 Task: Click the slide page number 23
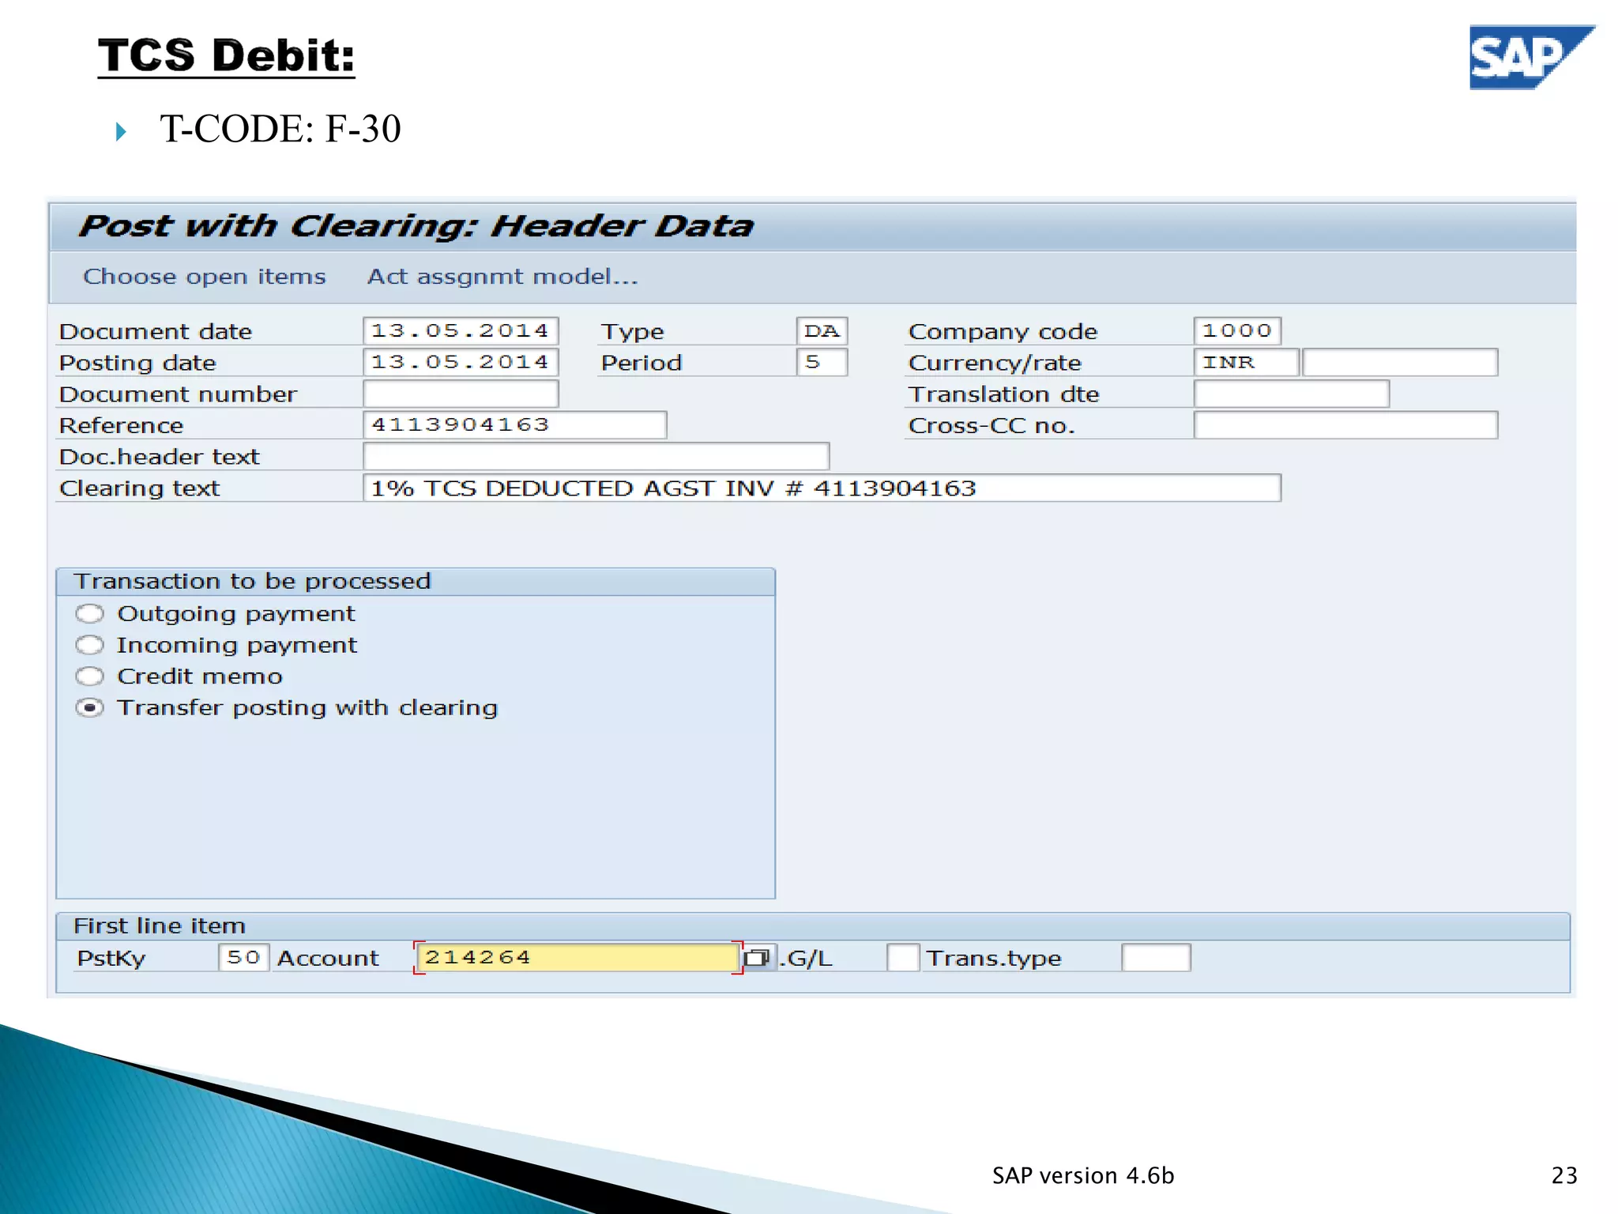click(1564, 1175)
